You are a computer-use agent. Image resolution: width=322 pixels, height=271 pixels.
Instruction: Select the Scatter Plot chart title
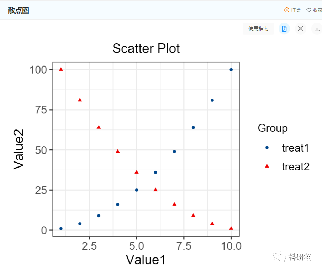tap(146, 48)
